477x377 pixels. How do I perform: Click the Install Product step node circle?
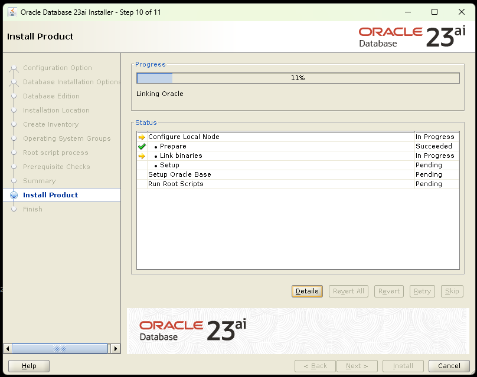(14, 195)
